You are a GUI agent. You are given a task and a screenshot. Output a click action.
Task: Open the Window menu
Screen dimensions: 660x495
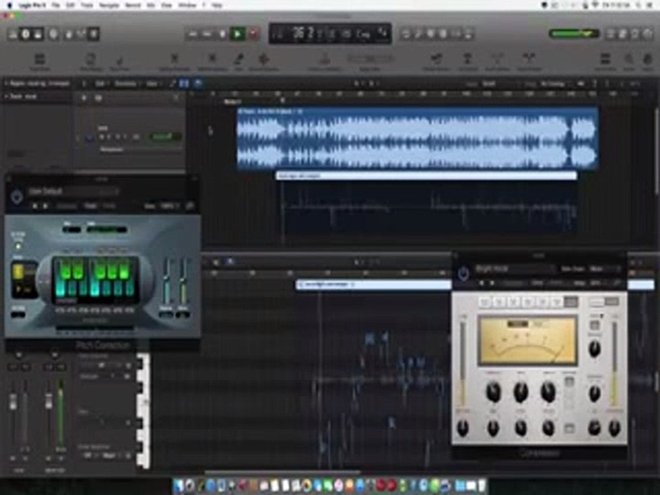[x=187, y=5]
